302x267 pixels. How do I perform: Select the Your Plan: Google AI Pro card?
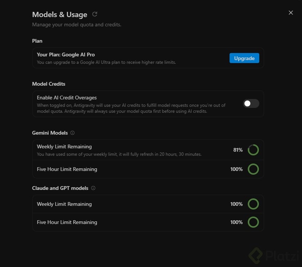[x=148, y=58]
